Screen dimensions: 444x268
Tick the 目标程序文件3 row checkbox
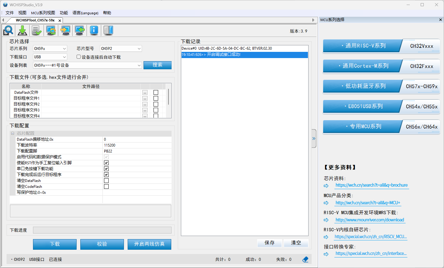(x=156, y=110)
